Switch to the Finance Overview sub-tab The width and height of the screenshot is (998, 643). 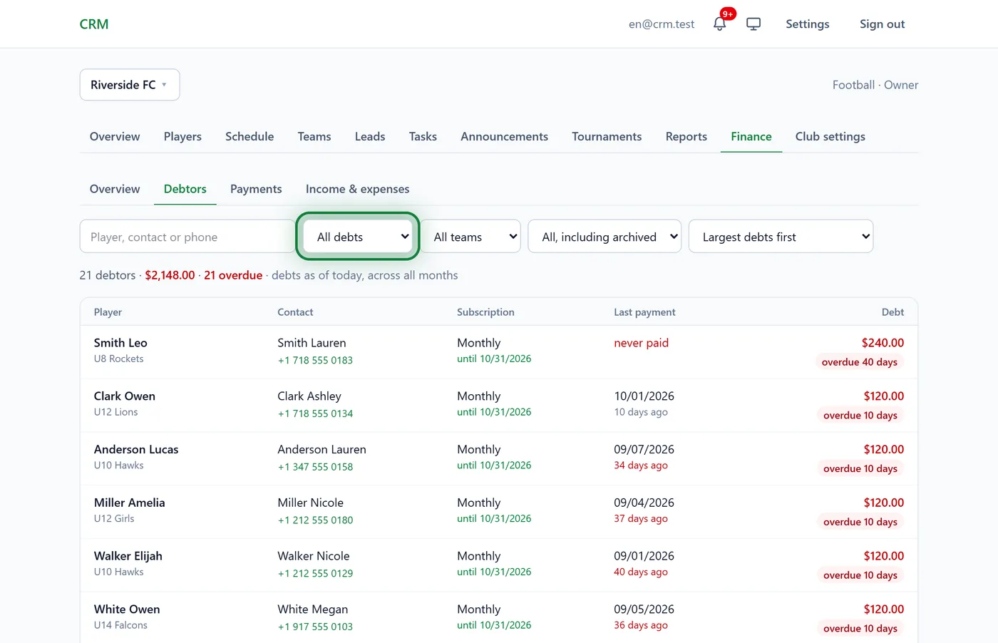pyautogui.click(x=115, y=189)
